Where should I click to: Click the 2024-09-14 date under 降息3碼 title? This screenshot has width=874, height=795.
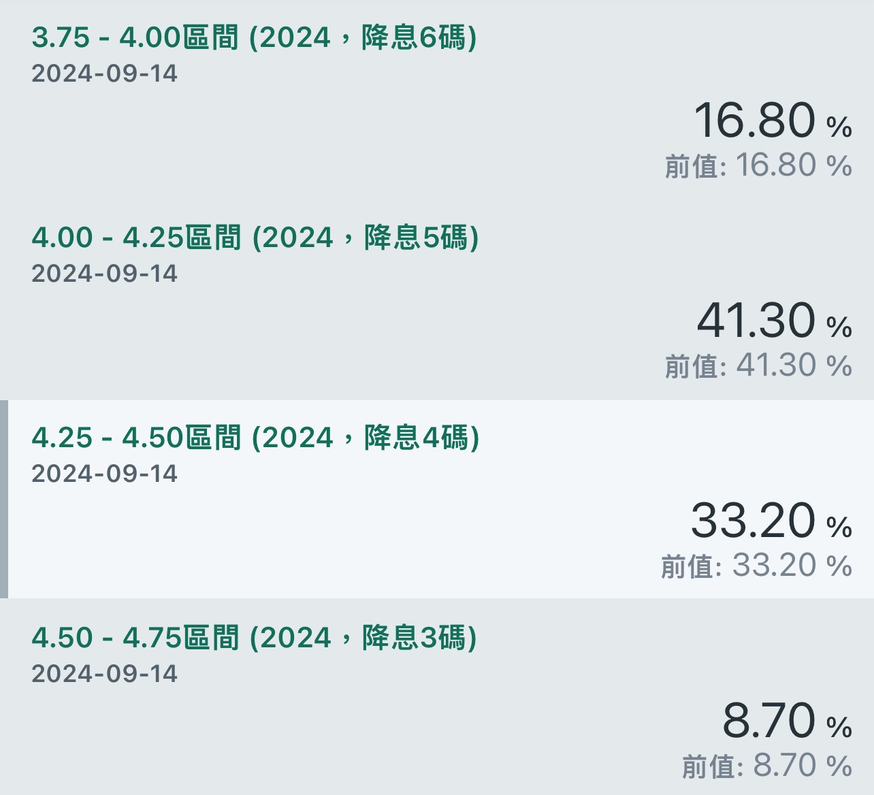pos(104,674)
